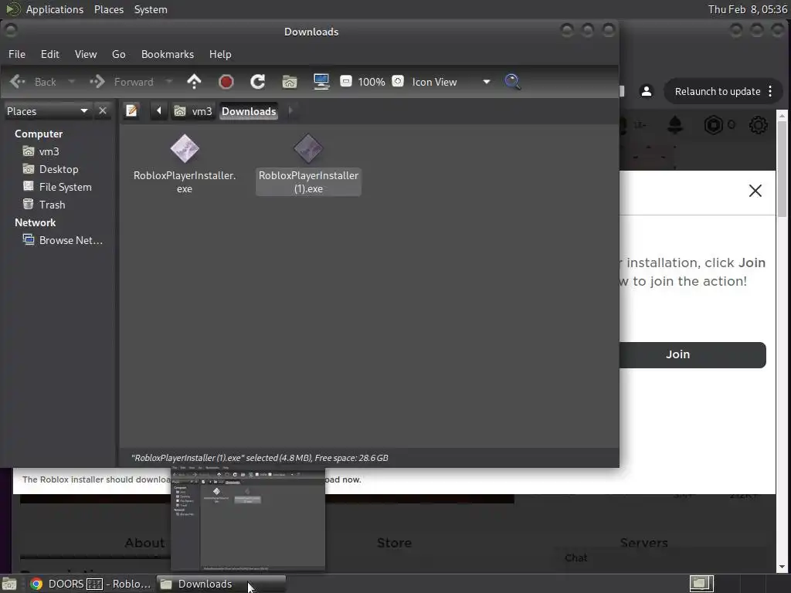
Task: Open the Back history dropdown arrow
Action: pyautogui.click(x=71, y=82)
